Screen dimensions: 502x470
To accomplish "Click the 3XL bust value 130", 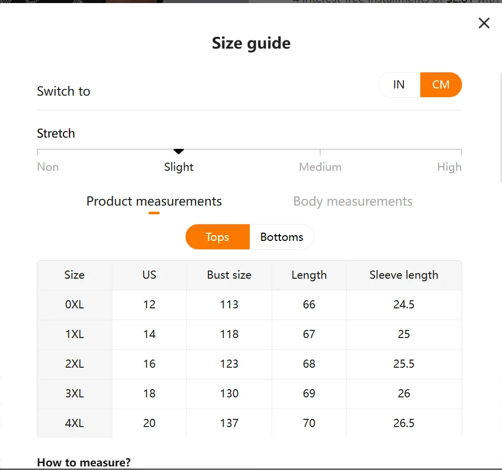I will (229, 394).
